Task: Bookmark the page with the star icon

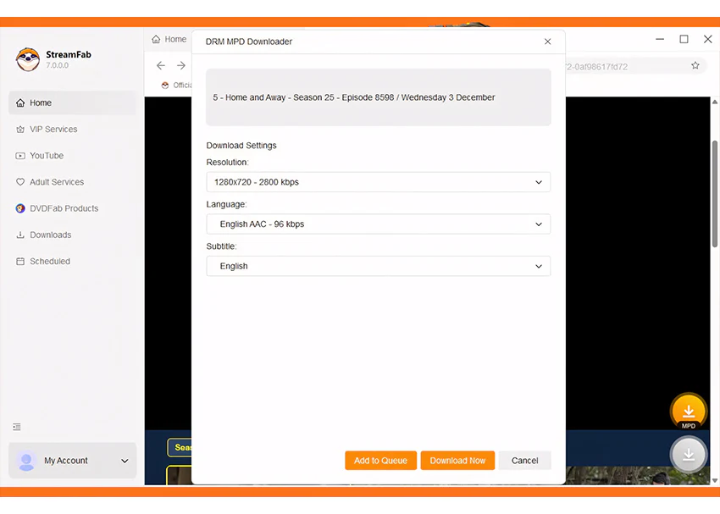Action: 695,66
